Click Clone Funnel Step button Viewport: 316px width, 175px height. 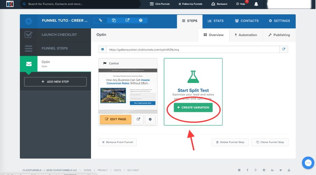coord(270,142)
